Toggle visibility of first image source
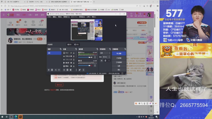This screenshot has height=119, width=212. click(x=71, y=53)
